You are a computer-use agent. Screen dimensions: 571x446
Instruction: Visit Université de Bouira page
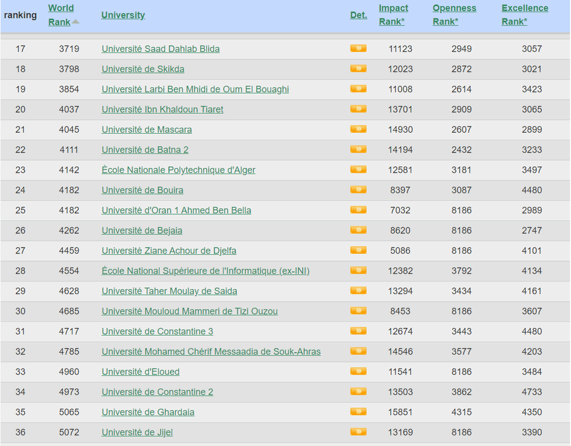pyautogui.click(x=142, y=190)
